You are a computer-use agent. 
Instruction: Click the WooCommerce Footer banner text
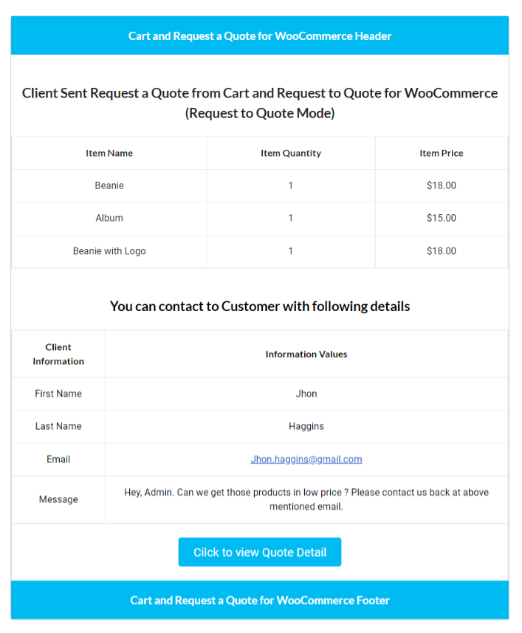coord(260,601)
